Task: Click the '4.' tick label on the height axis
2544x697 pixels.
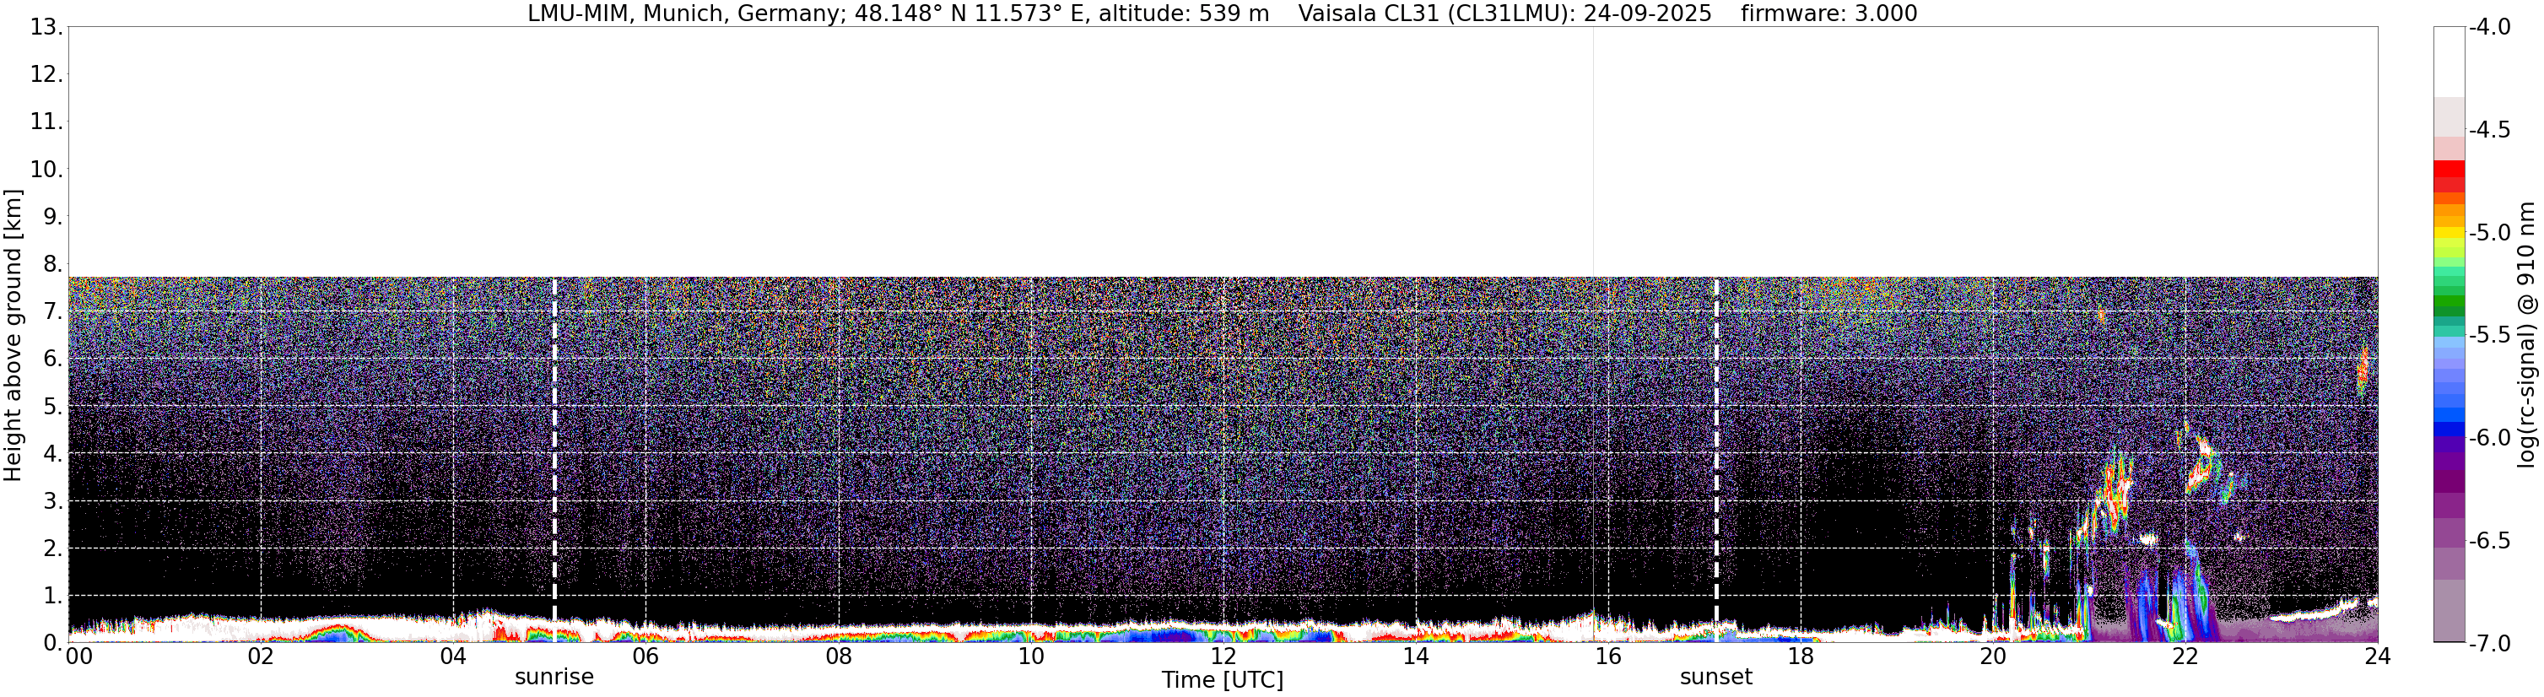Action: point(53,454)
